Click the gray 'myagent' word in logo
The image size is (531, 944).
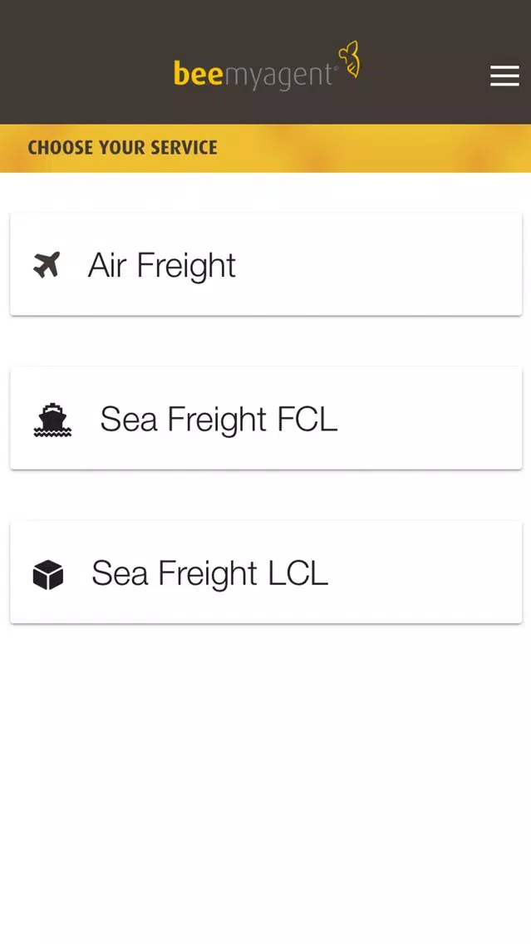[278, 77]
